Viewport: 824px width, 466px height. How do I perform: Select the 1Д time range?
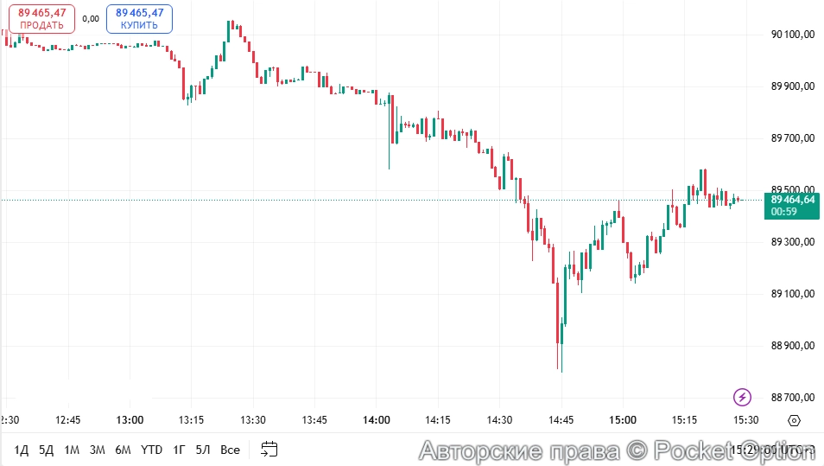pyautogui.click(x=22, y=450)
